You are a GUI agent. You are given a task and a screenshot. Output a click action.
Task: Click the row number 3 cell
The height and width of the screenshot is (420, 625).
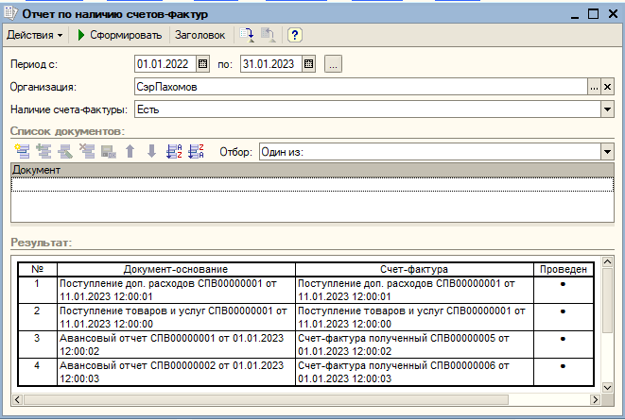click(x=37, y=344)
